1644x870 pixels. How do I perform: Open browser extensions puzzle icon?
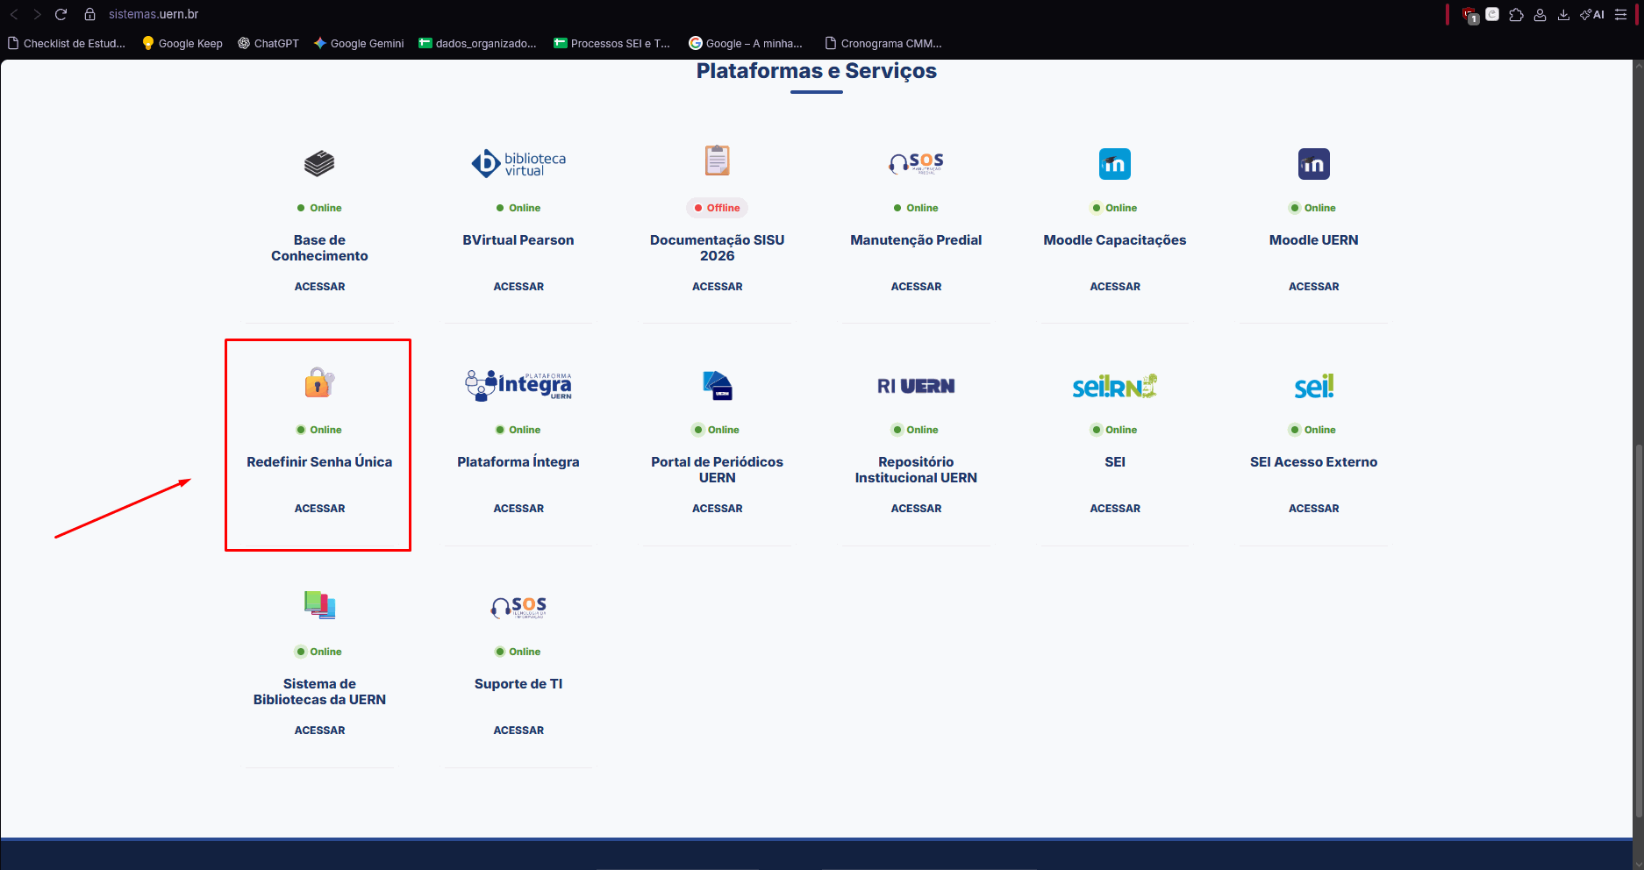coord(1516,14)
